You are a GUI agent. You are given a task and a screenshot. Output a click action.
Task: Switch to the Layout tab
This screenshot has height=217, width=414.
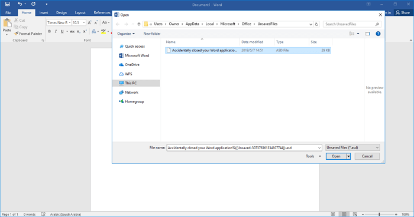(80, 12)
